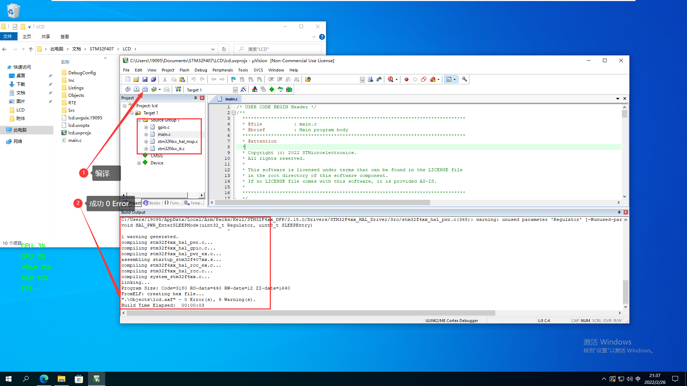This screenshot has width=687, height=386.
Task: Switch to the Books tab
Action: click(152, 203)
